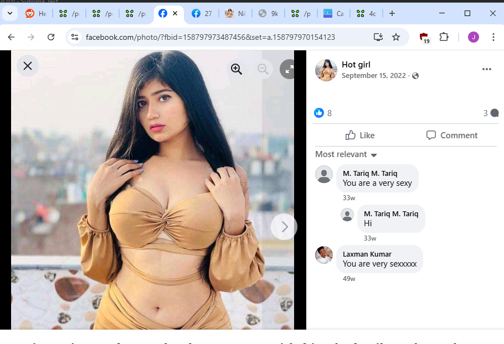Viewport: 504px width, 344px height.
Task: Switch to the Canva tab labeled Ca
Action: pyautogui.click(x=334, y=13)
